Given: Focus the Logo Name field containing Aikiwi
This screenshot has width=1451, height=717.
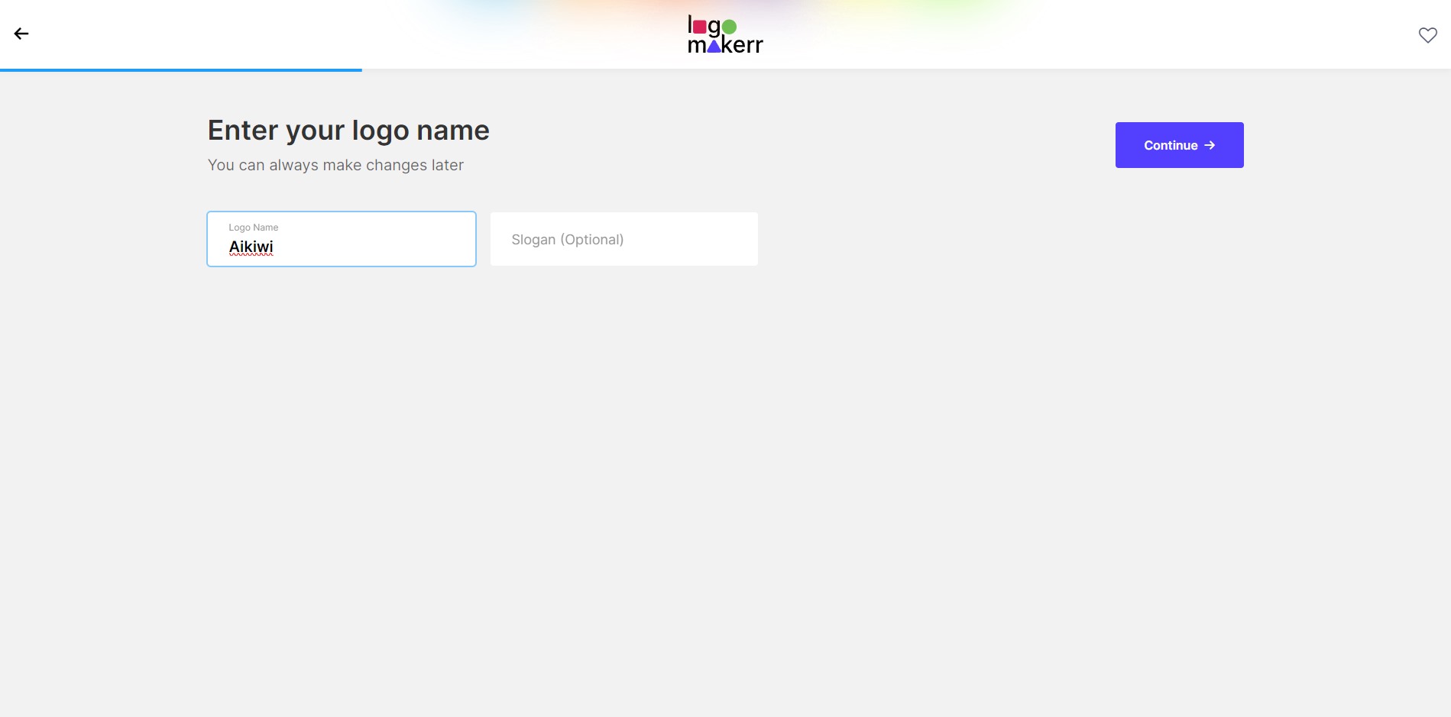Looking at the screenshot, I should tap(342, 239).
